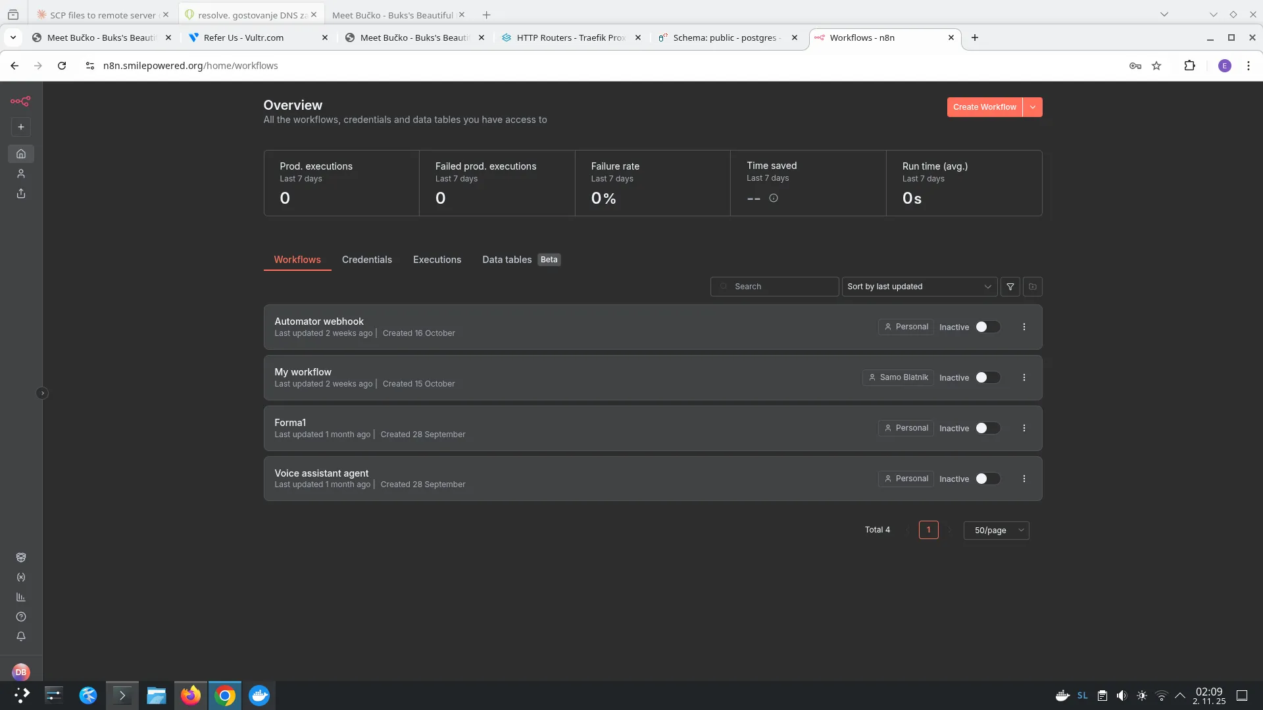Switch to the Executions tab
1263x710 pixels.
(437, 260)
